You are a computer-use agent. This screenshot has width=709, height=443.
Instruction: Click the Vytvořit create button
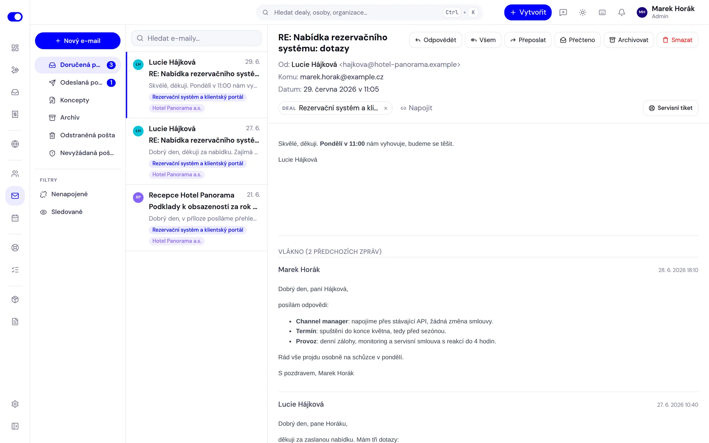tap(528, 13)
